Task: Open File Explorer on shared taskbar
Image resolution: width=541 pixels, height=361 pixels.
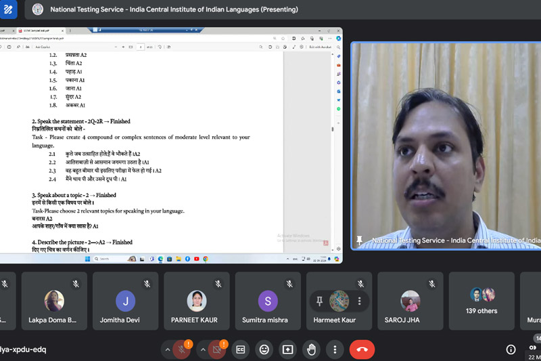Action: click(179, 259)
